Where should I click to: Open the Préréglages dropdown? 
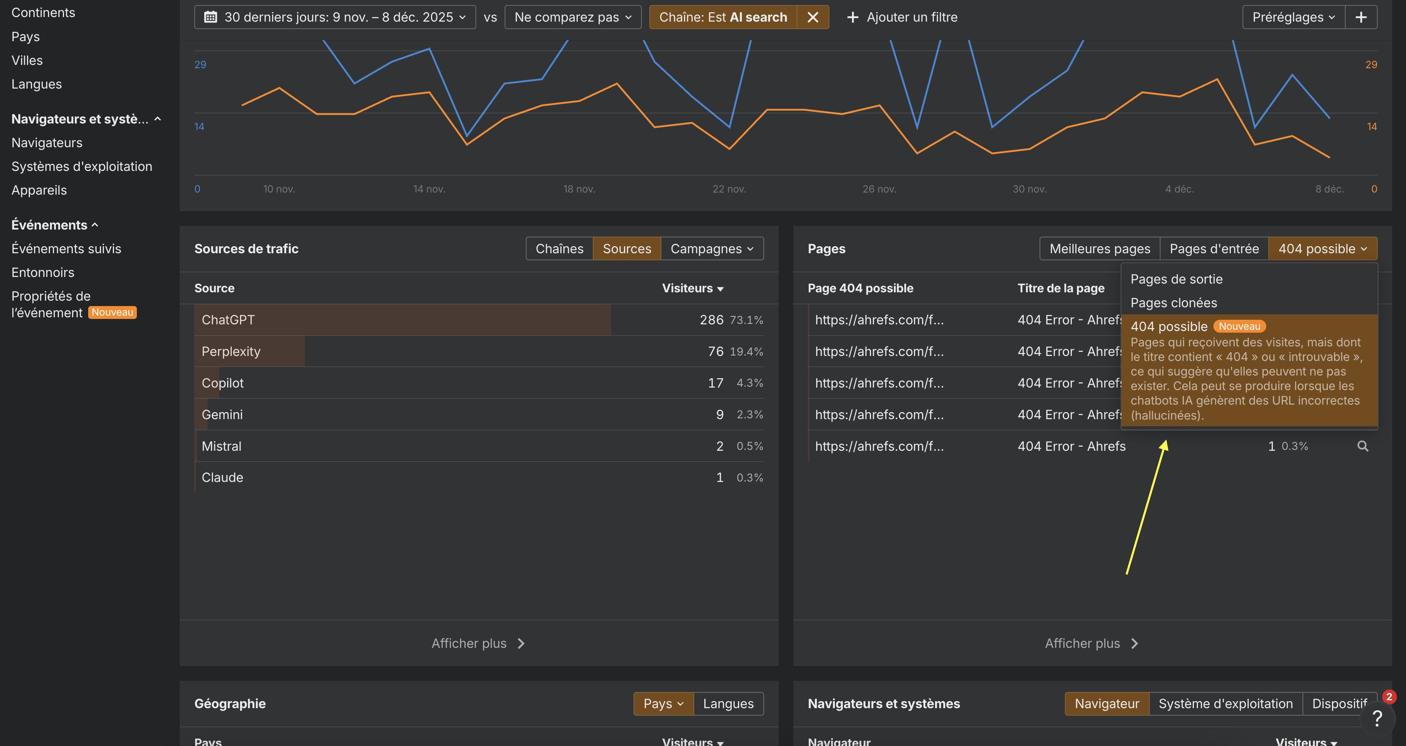coord(1292,17)
